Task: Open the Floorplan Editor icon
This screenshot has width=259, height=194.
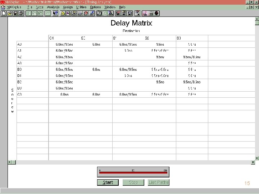Action: point(68,13)
